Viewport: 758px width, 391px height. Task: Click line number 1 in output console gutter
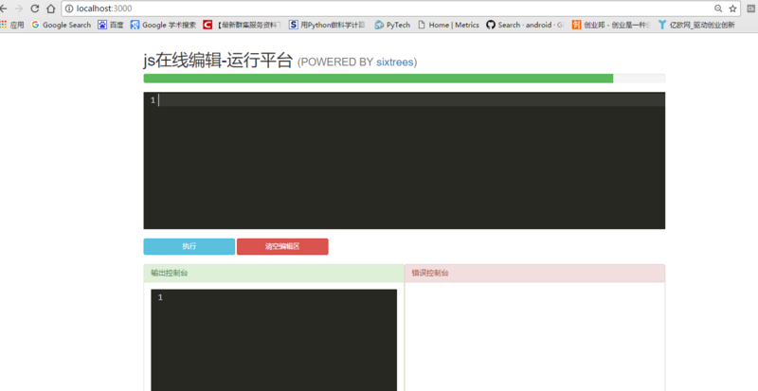[x=160, y=297]
